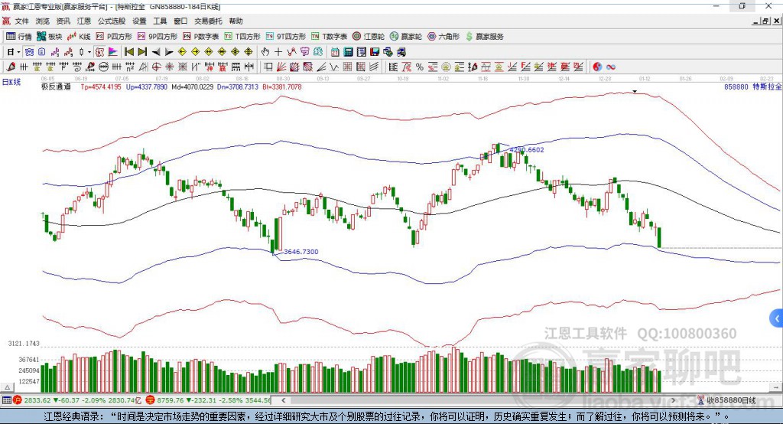Select the red pencil drawing tool
This screenshot has height=424, width=783.
[11, 67]
